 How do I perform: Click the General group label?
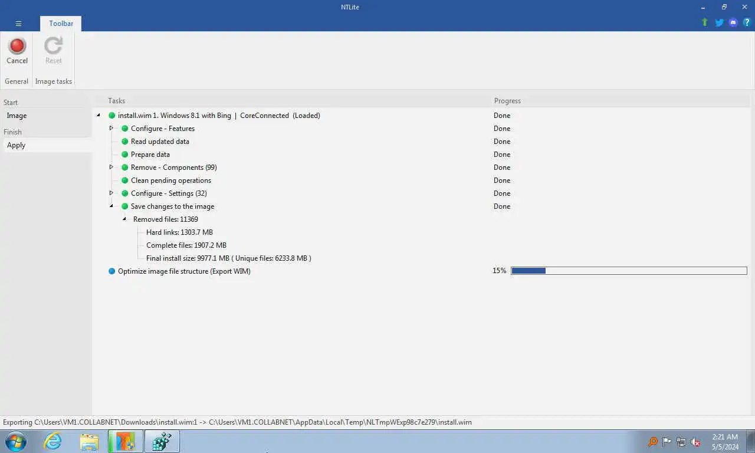tap(17, 81)
